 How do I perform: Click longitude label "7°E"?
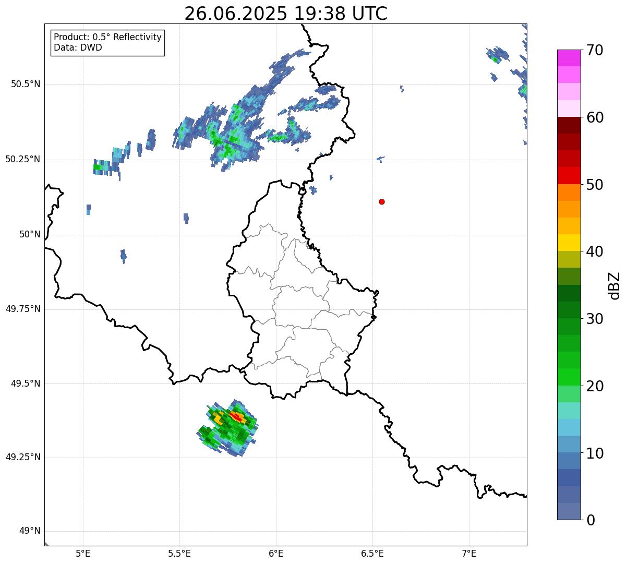[x=469, y=553]
